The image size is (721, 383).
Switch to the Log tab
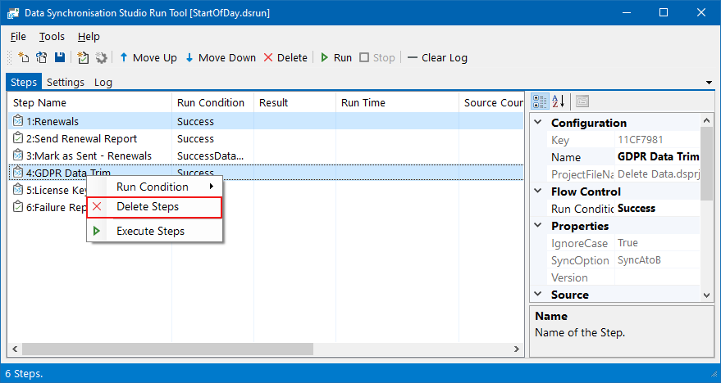103,82
